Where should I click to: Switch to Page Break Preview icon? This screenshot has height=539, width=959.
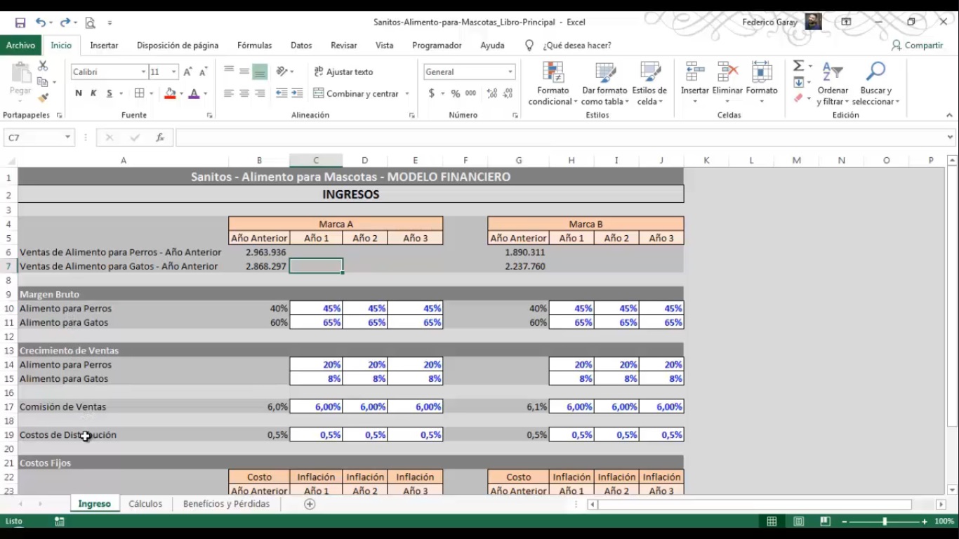pyautogui.click(x=826, y=521)
